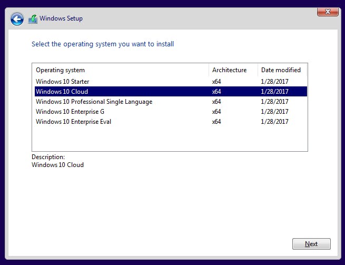Viewport: 345px width, 265px height.
Task: Click date 1/28/2017 in Enterprise Eval row
Action: (274, 122)
